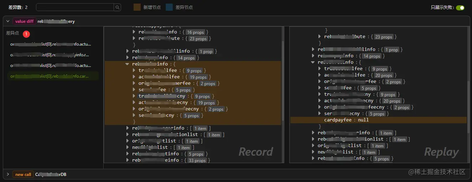Click the 差异数 count label
Screen dimensions: 472x182
click(18, 7)
